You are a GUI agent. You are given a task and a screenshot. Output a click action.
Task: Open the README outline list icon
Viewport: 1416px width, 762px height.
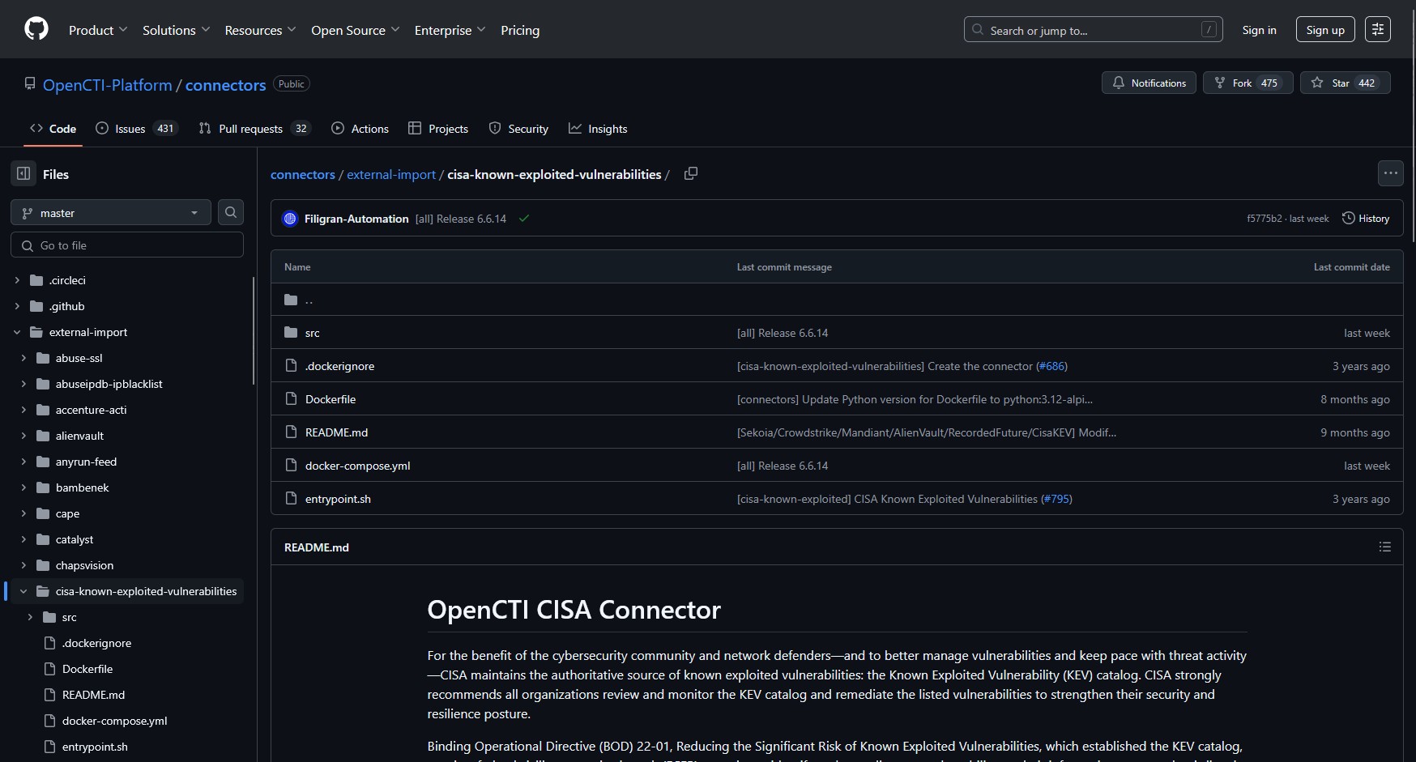click(x=1385, y=547)
